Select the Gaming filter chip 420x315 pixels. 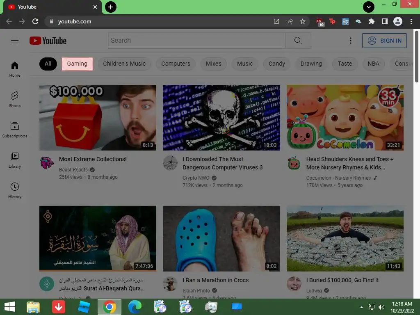tap(77, 64)
